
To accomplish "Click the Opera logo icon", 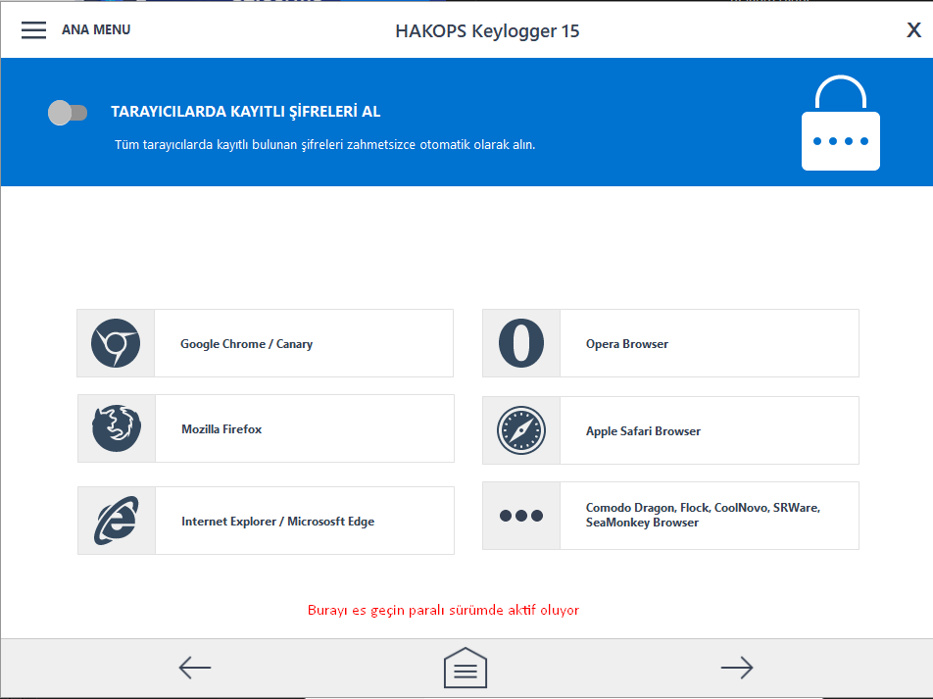I will pos(521,343).
